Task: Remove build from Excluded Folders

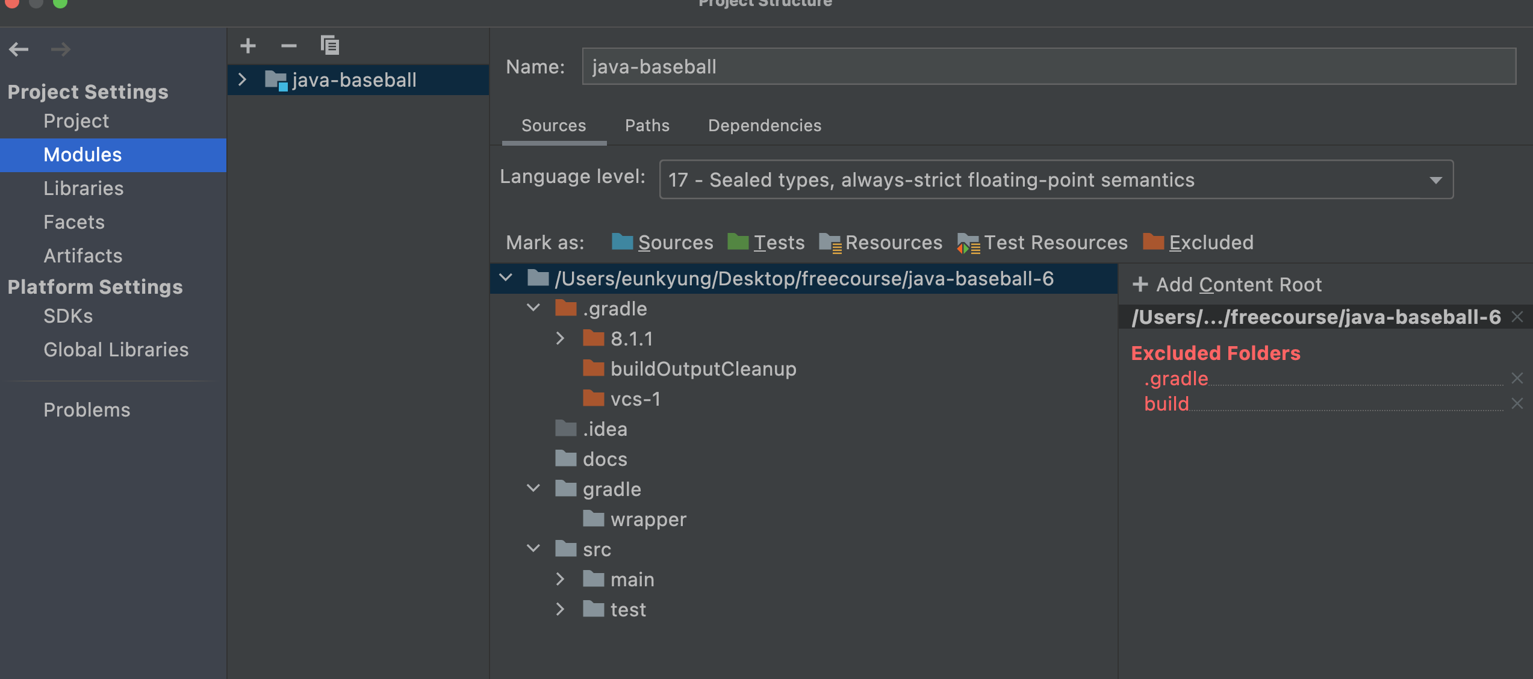Action: coord(1517,403)
